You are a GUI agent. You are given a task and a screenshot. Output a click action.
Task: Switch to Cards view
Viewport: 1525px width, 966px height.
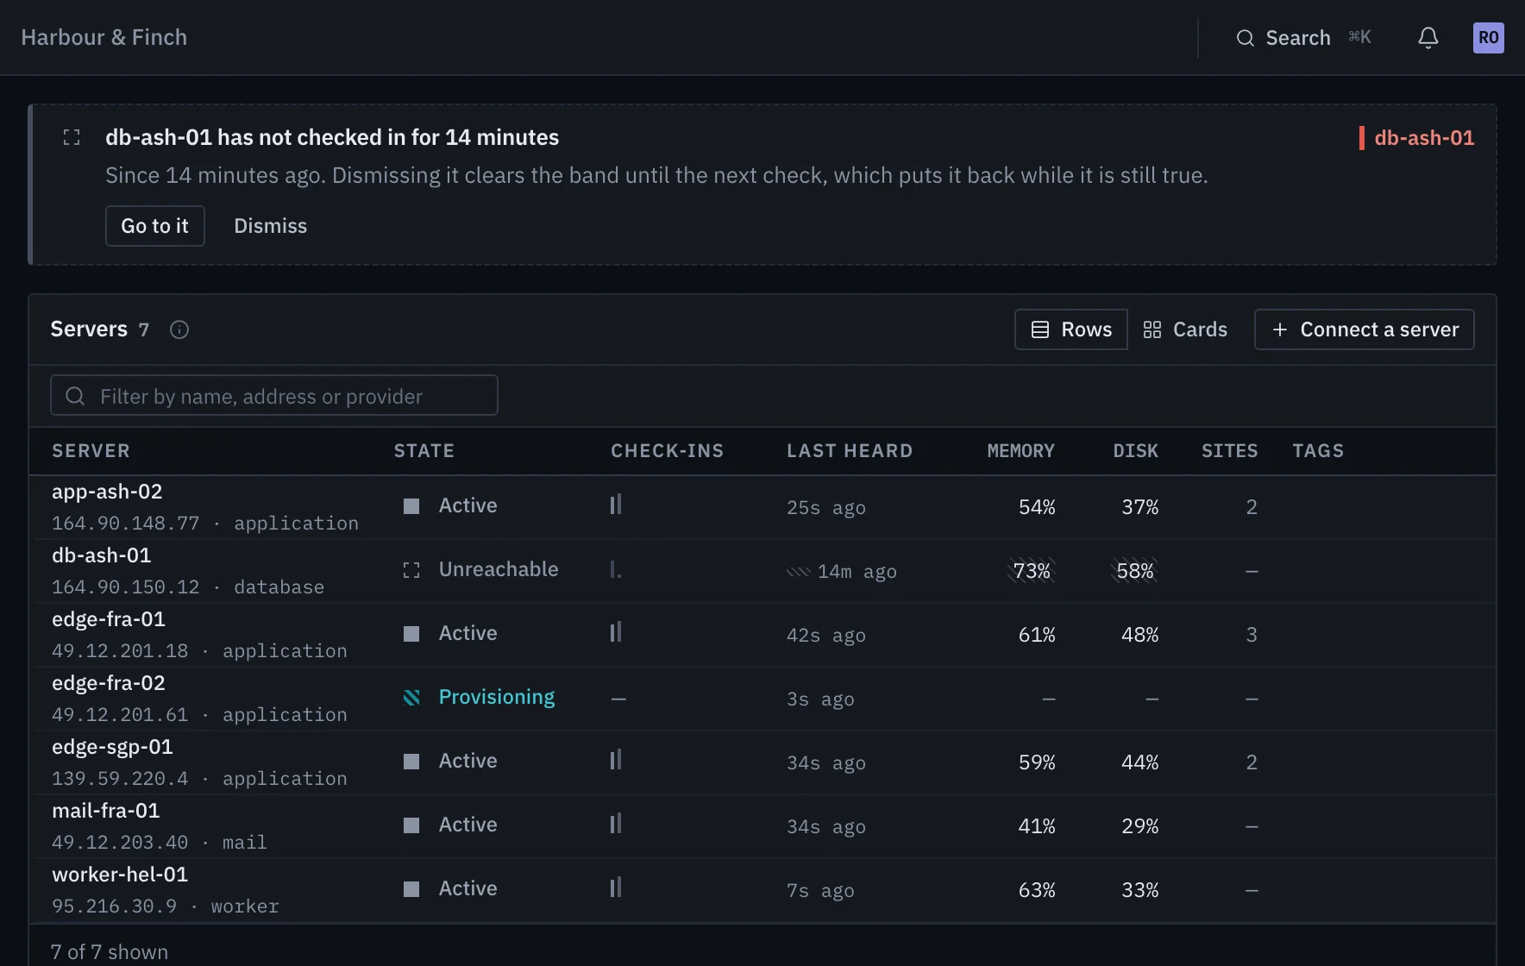[1185, 329]
